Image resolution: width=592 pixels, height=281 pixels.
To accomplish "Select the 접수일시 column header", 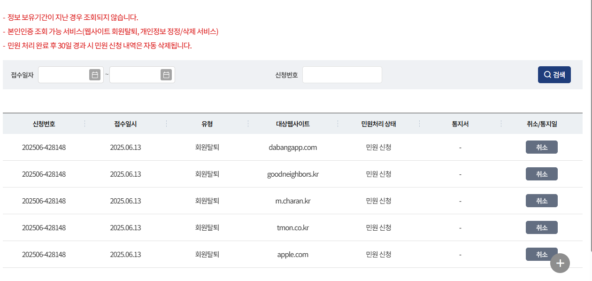I will [125, 123].
